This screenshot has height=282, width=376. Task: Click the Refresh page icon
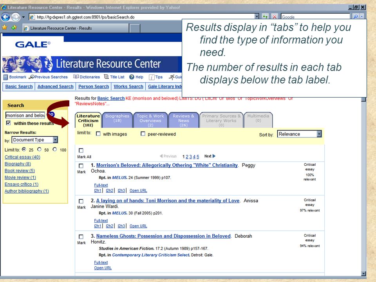[265, 16]
